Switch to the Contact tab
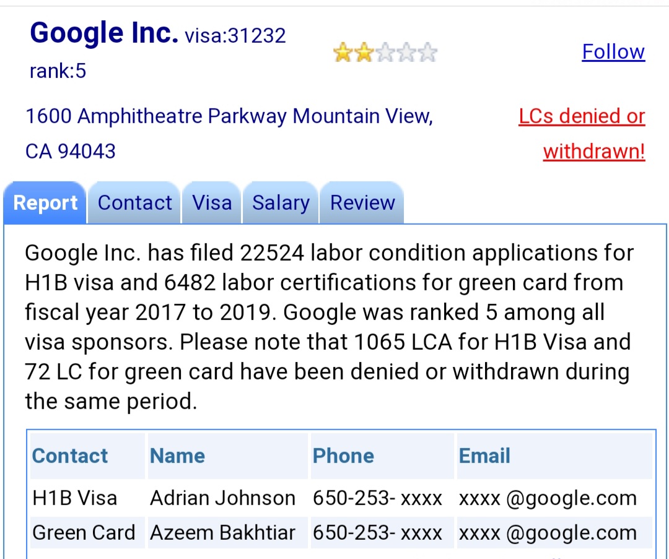This screenshot has width=669, height=559. 134,203
